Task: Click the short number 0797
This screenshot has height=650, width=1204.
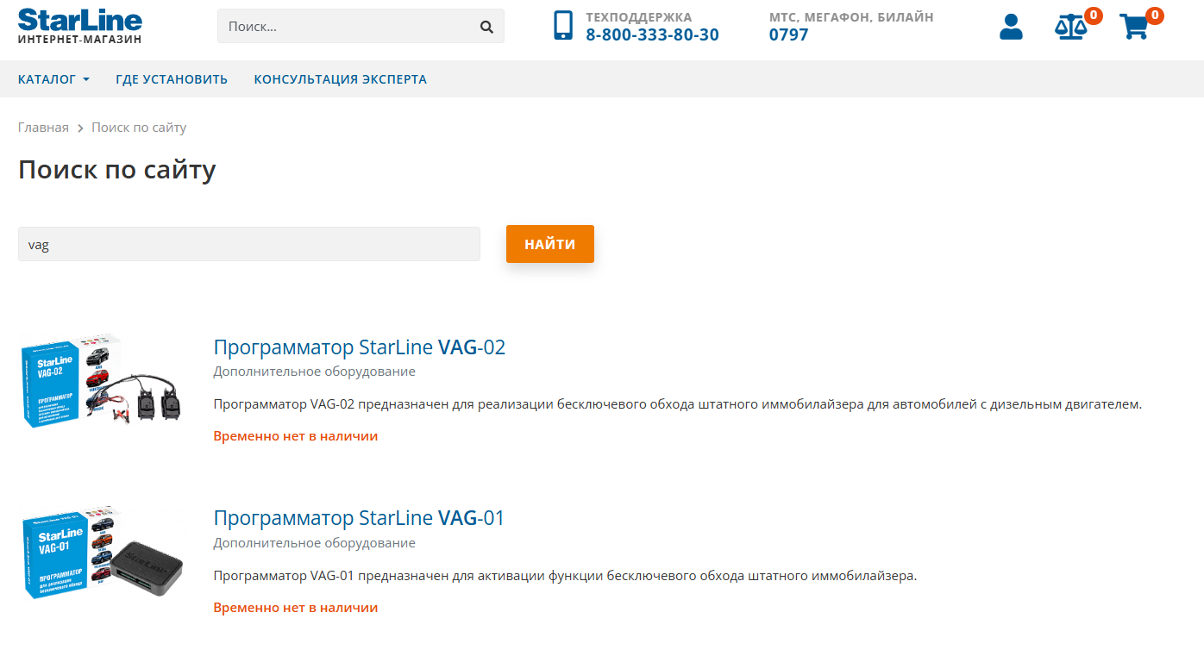Action: [788, 35]
